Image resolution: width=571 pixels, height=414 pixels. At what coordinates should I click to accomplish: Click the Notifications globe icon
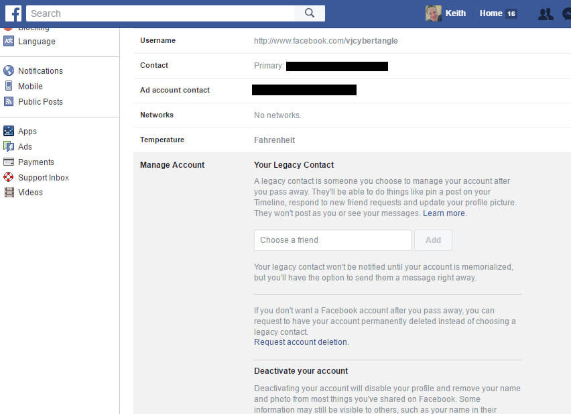tap(9, 70)
